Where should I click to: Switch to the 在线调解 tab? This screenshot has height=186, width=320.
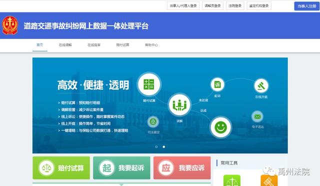(65, 45)
